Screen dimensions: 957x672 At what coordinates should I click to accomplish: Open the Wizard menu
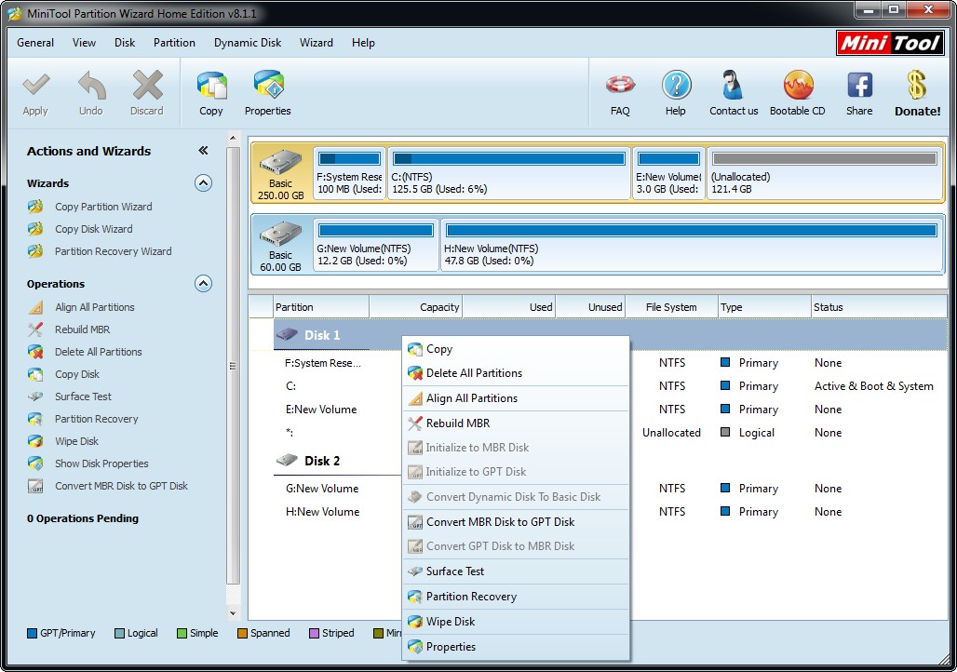click(317, 43)
